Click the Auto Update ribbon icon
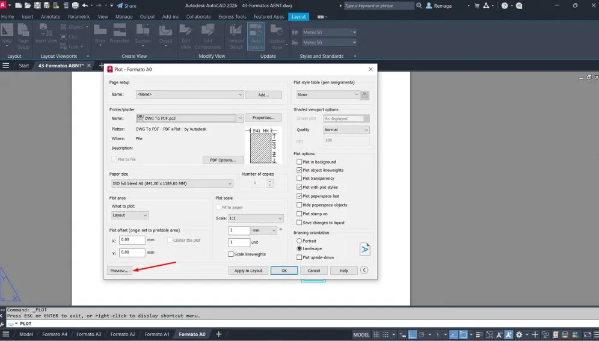Viewport: 599px width, 341px height. coord(256,36)
